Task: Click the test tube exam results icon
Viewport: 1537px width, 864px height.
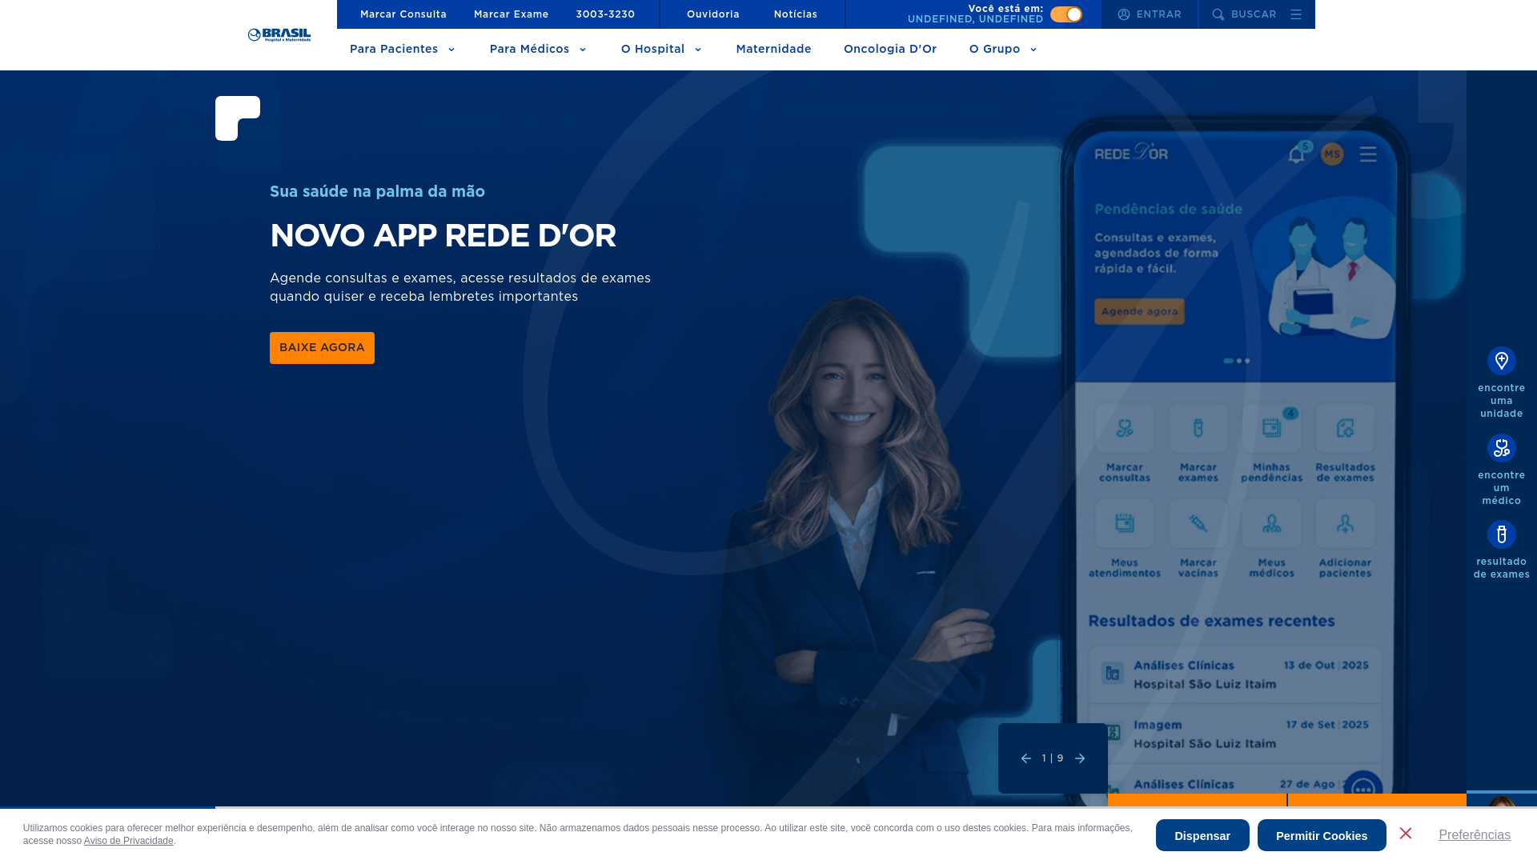Action: [1501, 534]
